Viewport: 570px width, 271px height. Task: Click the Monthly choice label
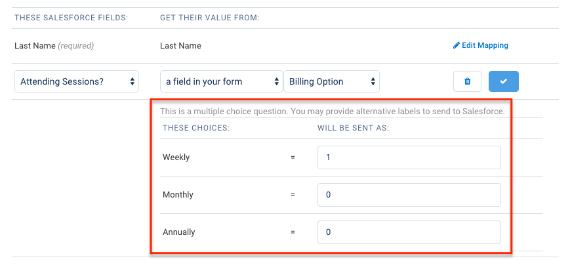point(178,195)
